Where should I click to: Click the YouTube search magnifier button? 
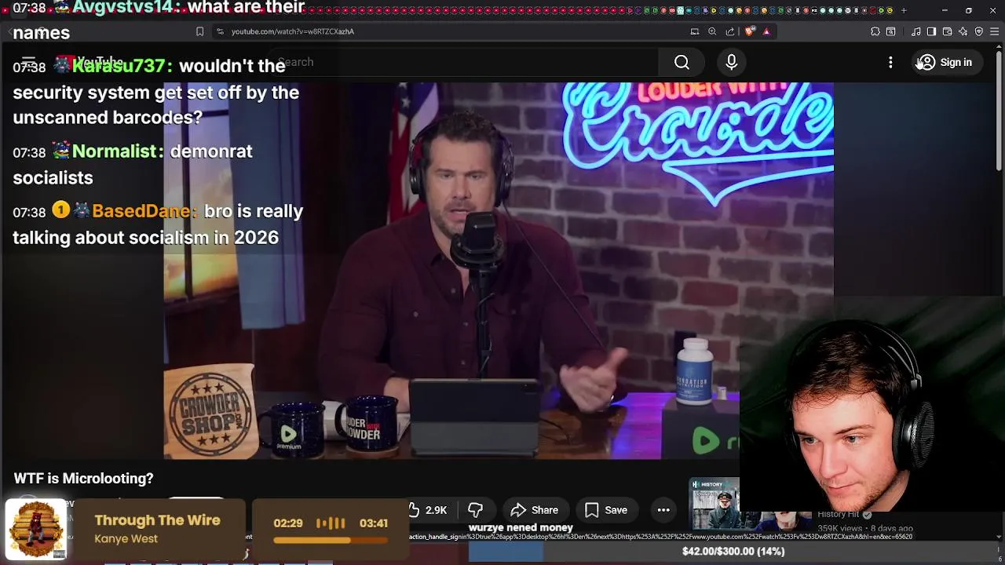click(x=682, y=62)
